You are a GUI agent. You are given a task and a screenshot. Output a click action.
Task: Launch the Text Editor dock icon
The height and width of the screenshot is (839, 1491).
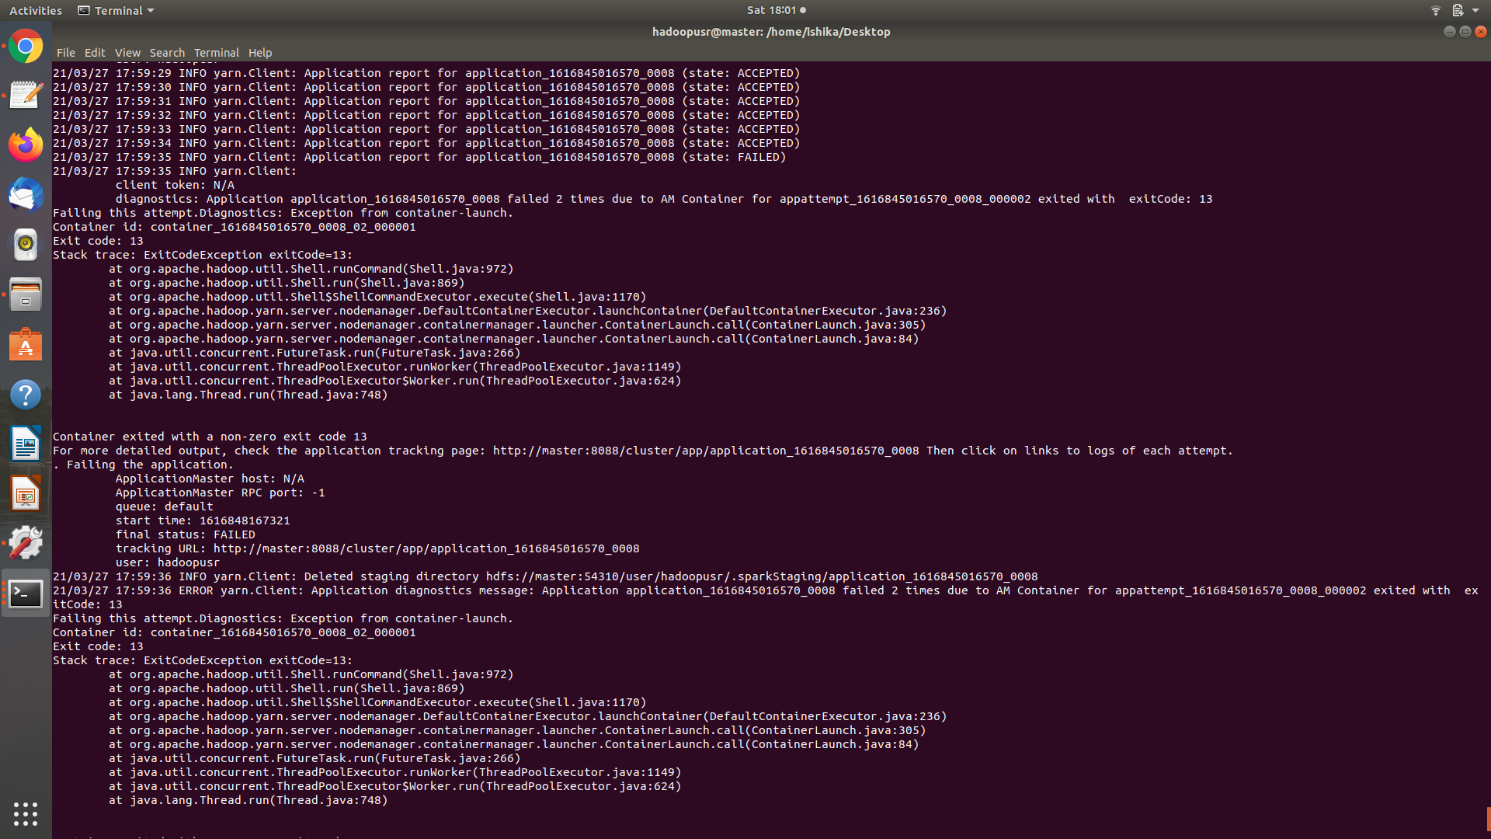coord(26,96)
